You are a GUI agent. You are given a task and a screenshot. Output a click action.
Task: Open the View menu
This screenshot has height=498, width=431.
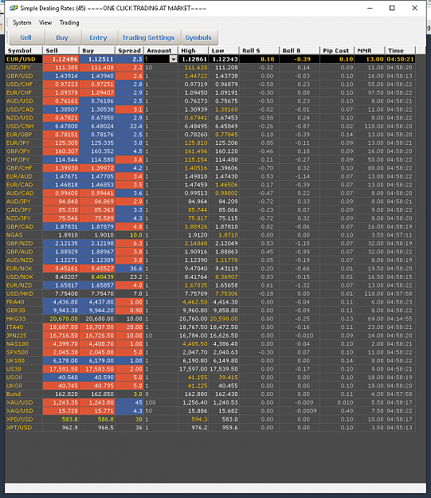[45, 22]
